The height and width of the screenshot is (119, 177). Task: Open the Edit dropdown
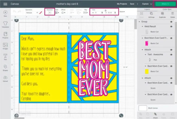(57, 13)
